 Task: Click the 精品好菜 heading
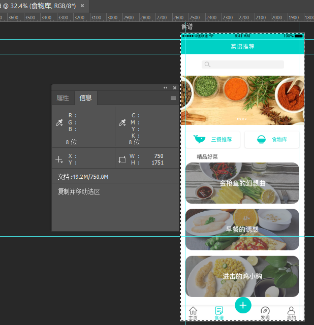tap(207, 157)
